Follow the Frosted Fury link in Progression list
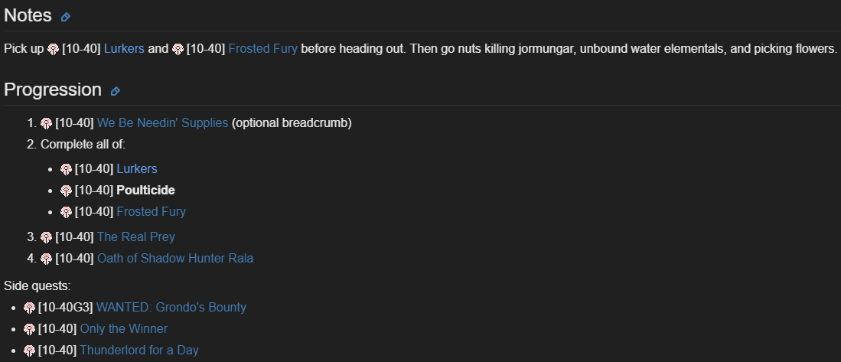Screen dimensions: 841x362 [x=151, y=212]
